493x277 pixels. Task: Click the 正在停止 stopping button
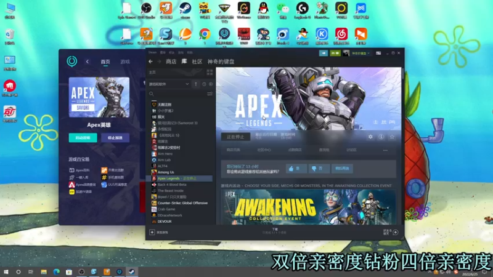click(235, 137)
